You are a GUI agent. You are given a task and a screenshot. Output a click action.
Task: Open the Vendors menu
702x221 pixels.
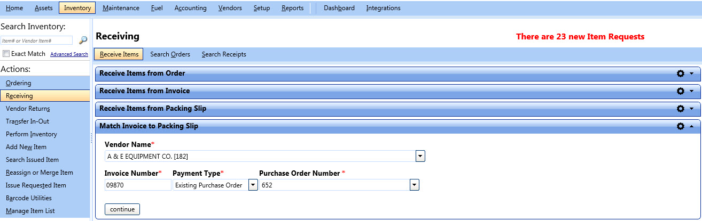[230, 8]
